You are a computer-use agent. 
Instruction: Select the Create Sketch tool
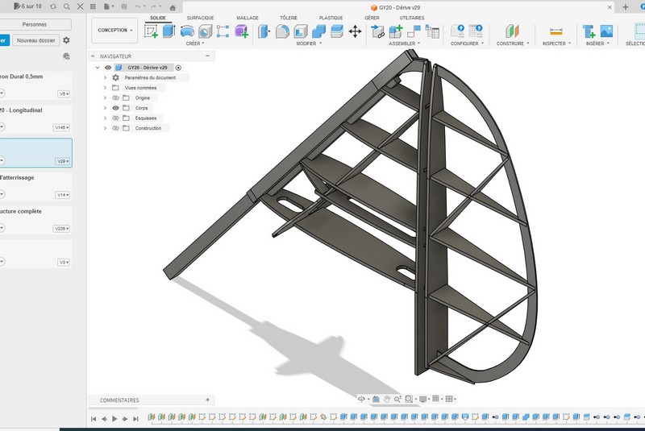click(x=151, y=31)
